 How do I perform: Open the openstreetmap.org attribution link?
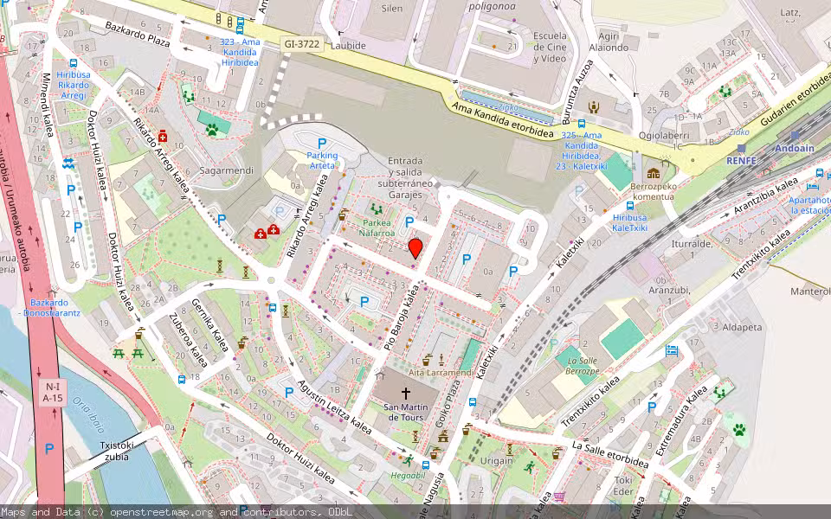(x=151, y=511)
